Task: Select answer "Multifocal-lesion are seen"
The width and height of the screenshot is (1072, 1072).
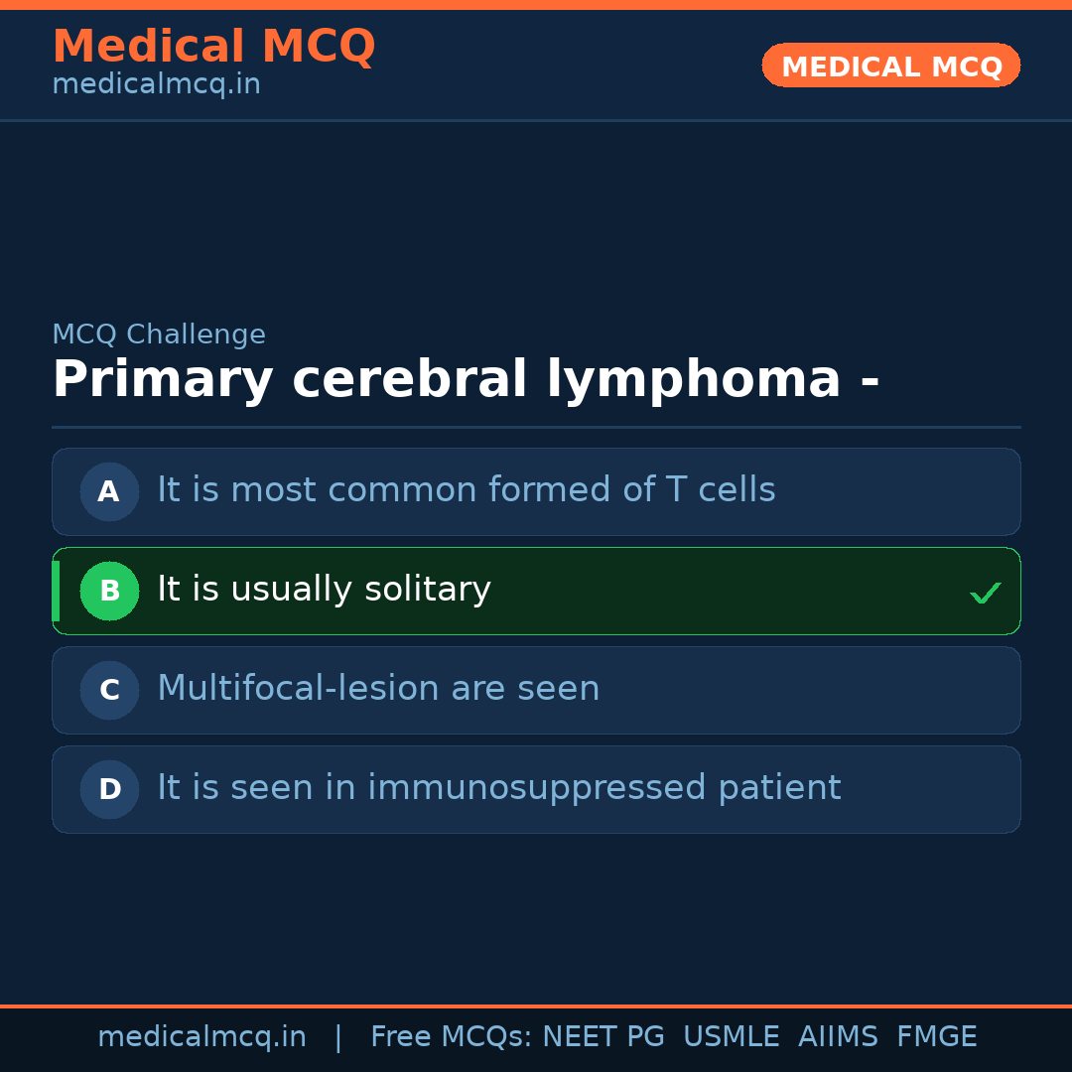Action: (378, 689)
